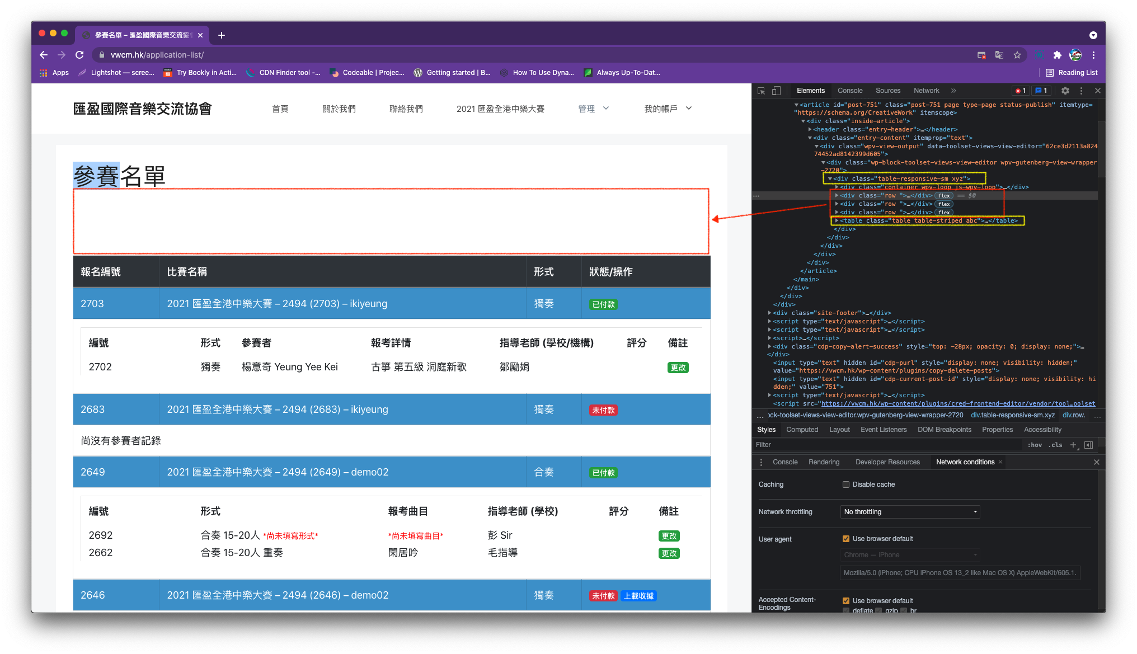Click 更改 button for entry 2692

click(x=669, y=536)
